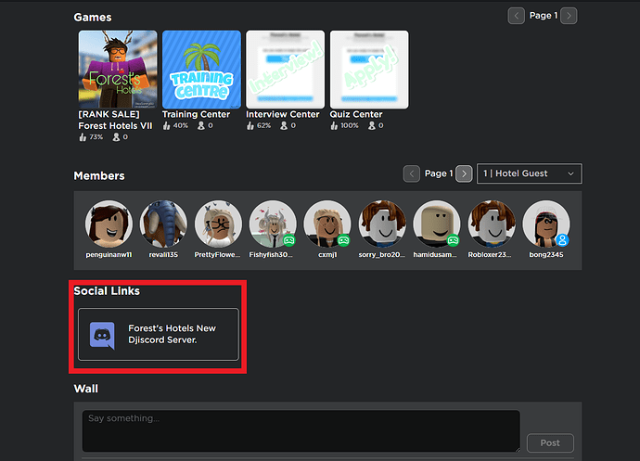Viewport: 640px width, 461px height.
Task: Go to previous Games page arrow
Action: coord(516,16)
